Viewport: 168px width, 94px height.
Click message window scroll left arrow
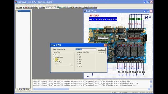pos(34,89)
